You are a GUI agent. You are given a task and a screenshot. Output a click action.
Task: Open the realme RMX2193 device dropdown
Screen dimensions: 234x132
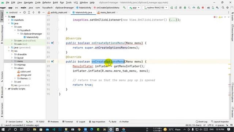[155, 7]
